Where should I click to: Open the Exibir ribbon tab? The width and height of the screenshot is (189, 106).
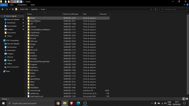point(33,5)
